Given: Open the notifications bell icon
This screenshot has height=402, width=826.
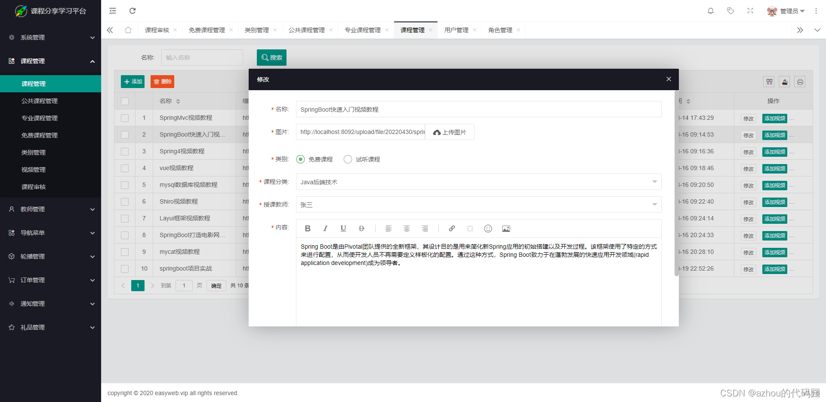Looking at the screenshot, I should coord(710,11).
